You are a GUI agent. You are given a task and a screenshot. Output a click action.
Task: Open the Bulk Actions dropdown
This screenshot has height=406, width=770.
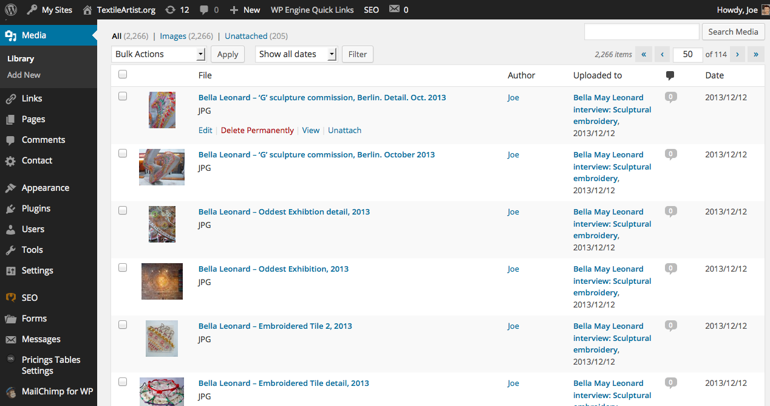coord(159,54)
